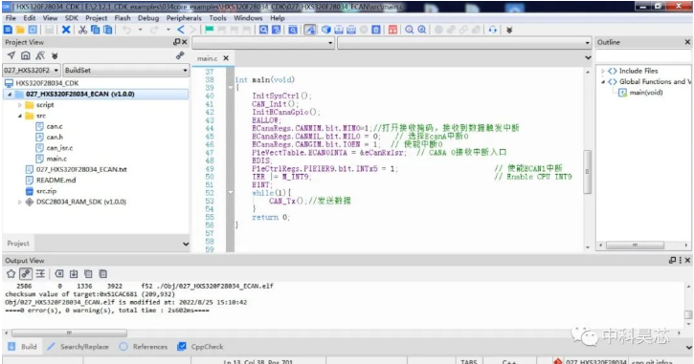Image resolution: width=694 pixels, height=364 pixels.
Task: Select can_isr.c in project tree
Action: tap(59, 148)
